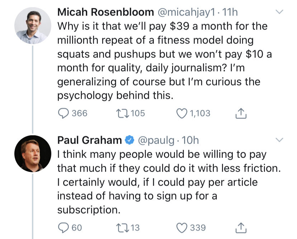Image resolution: width=297 pixels, height=239 pixels.
Task: Click Paul Graham's verified badge
Action: tap(129, 140)
